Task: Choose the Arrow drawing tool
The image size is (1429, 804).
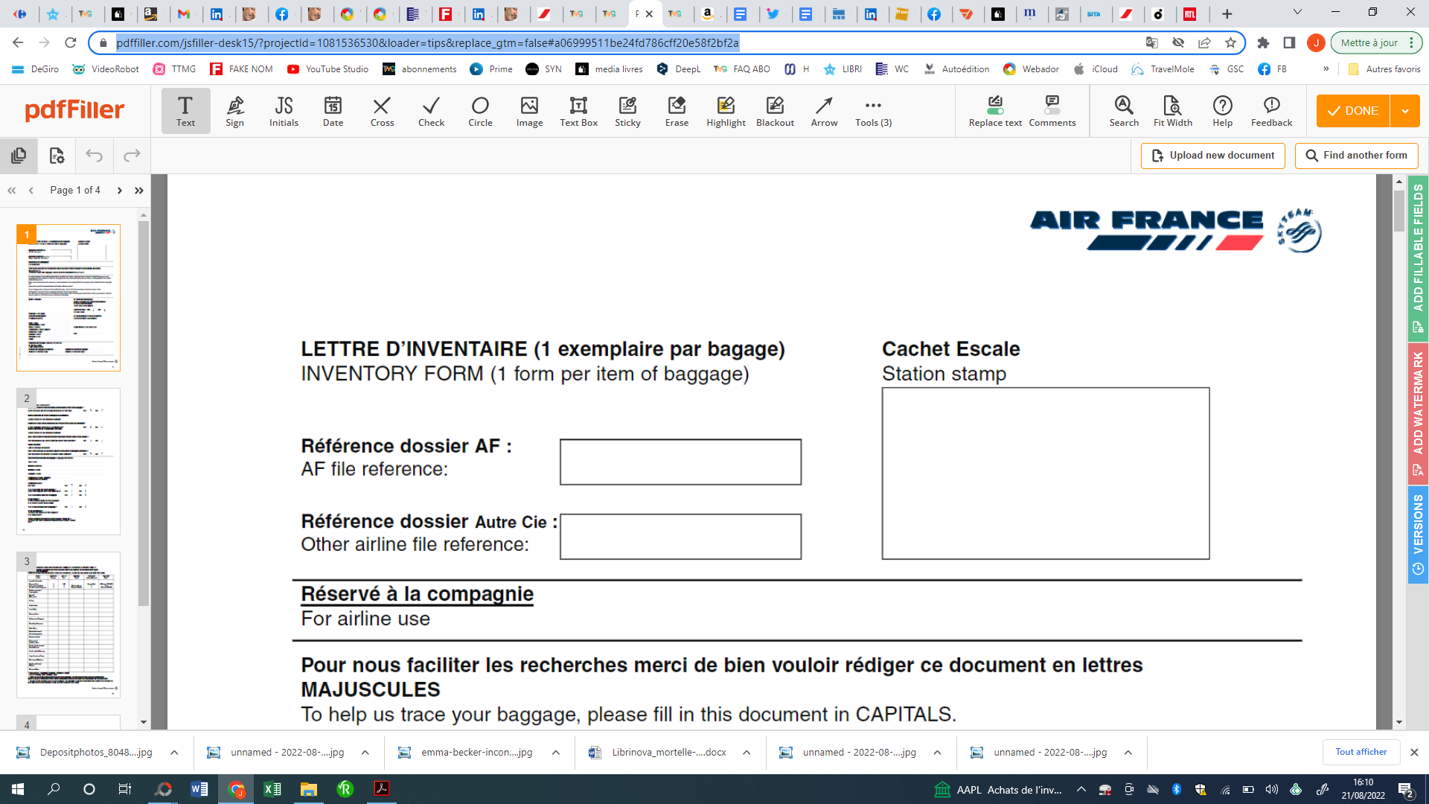Action: [x=824, y=111]
